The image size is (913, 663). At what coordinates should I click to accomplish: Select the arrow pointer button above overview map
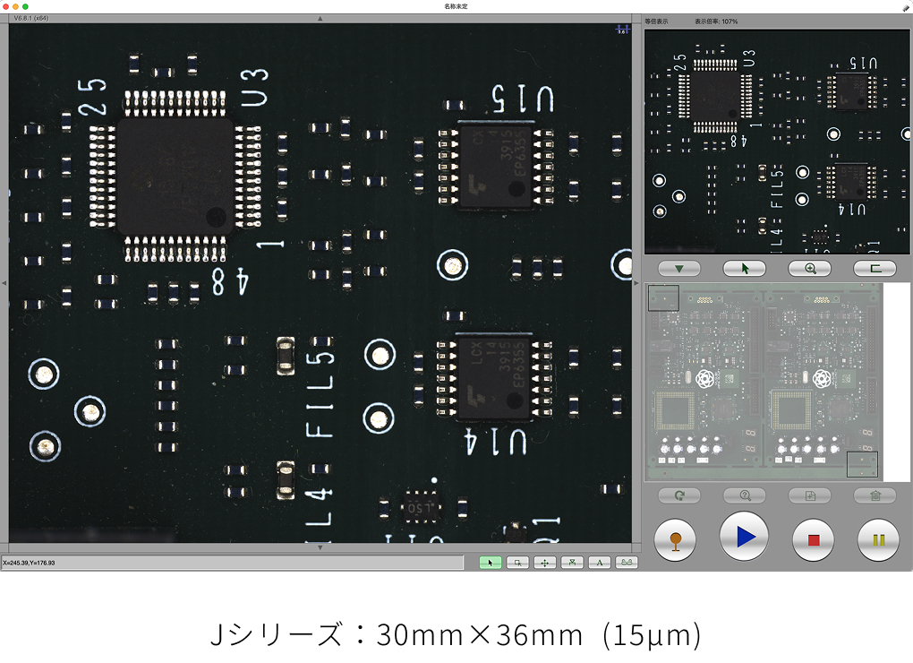point(744,268)
